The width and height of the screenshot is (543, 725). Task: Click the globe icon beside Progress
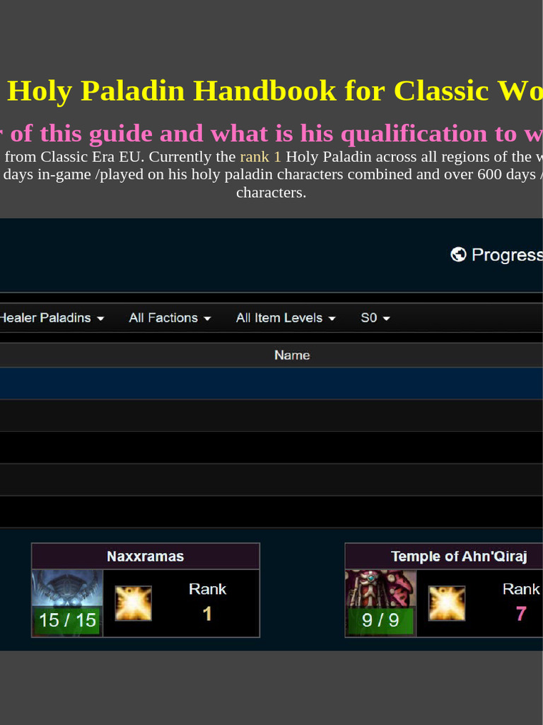pyautogui.click(x=458, y=254)
